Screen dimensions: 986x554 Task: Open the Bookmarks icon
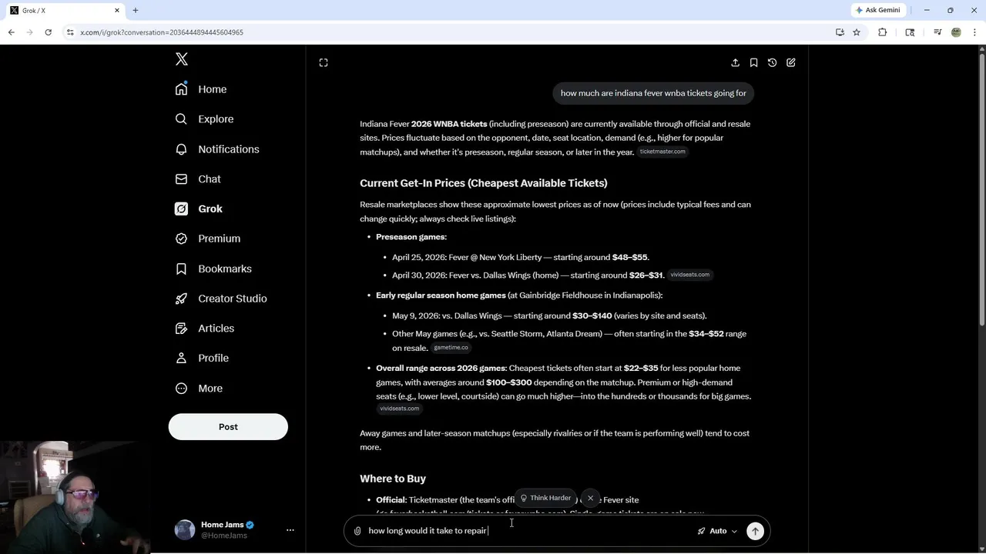181,269
